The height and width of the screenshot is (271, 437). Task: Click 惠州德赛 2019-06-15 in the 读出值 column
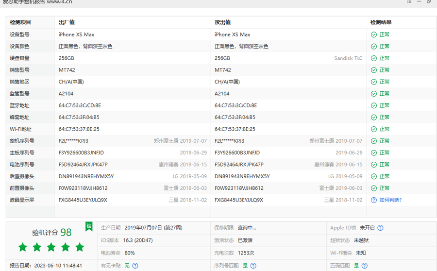coord(338,165)
